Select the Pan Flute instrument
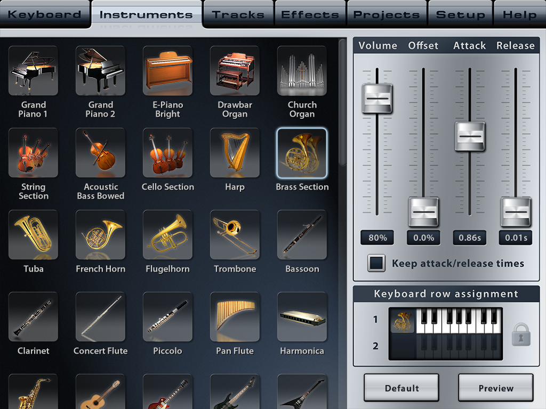 click(235, 317)
